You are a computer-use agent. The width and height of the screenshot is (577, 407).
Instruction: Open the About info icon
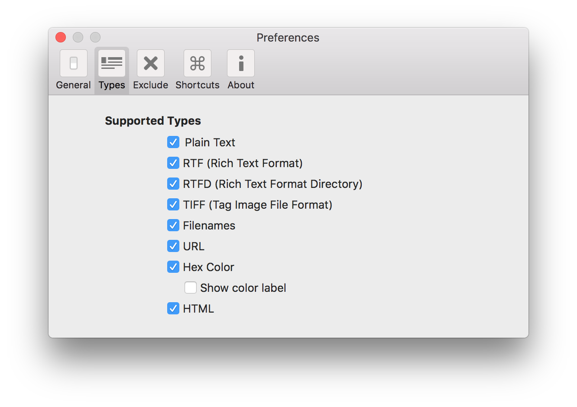[x=241, y=63]
